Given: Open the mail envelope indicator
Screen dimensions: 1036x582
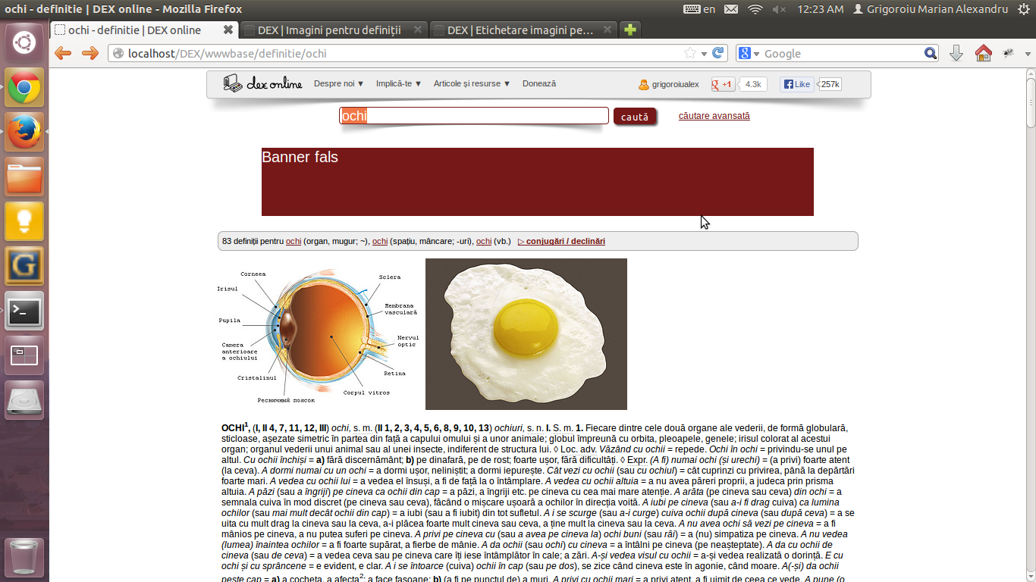Looking at the screenshot, I should (730, 9).
